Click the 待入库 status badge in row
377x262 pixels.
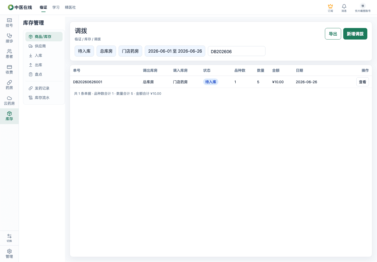click(x=211, y=82)
